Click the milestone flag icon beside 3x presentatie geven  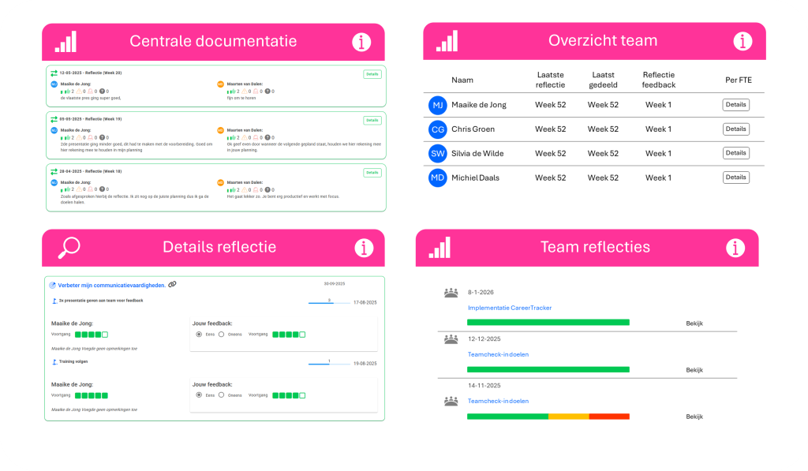pos(54,301)
